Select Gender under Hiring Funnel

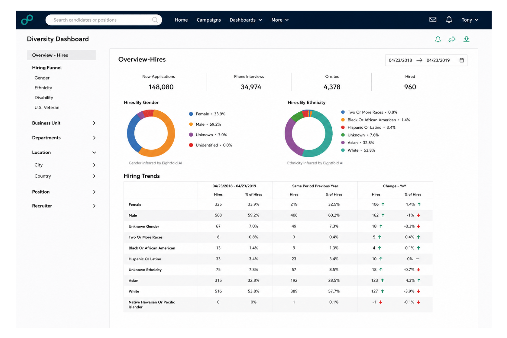(x=42, y=78)
